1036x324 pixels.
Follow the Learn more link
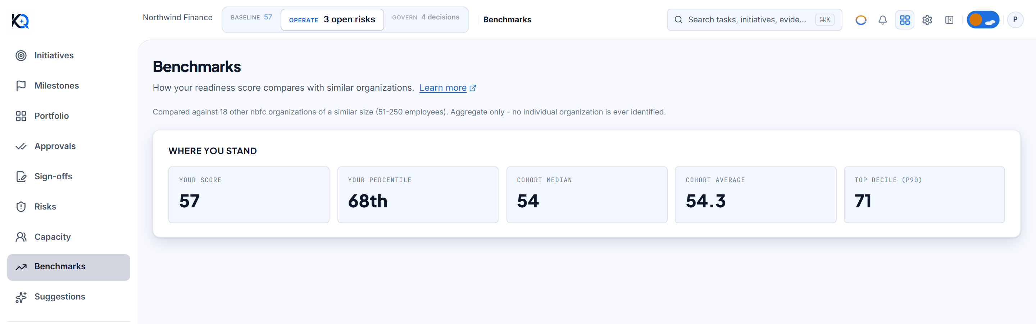pyautogui.click(x=447, y=88)
